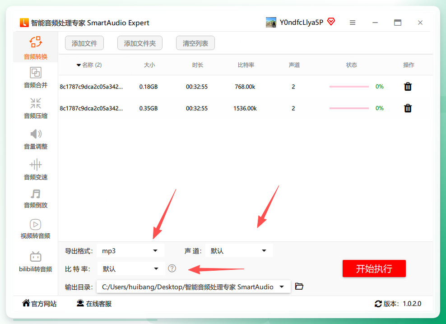Click progress bar of 1536.00k file

tap(349, 108)
